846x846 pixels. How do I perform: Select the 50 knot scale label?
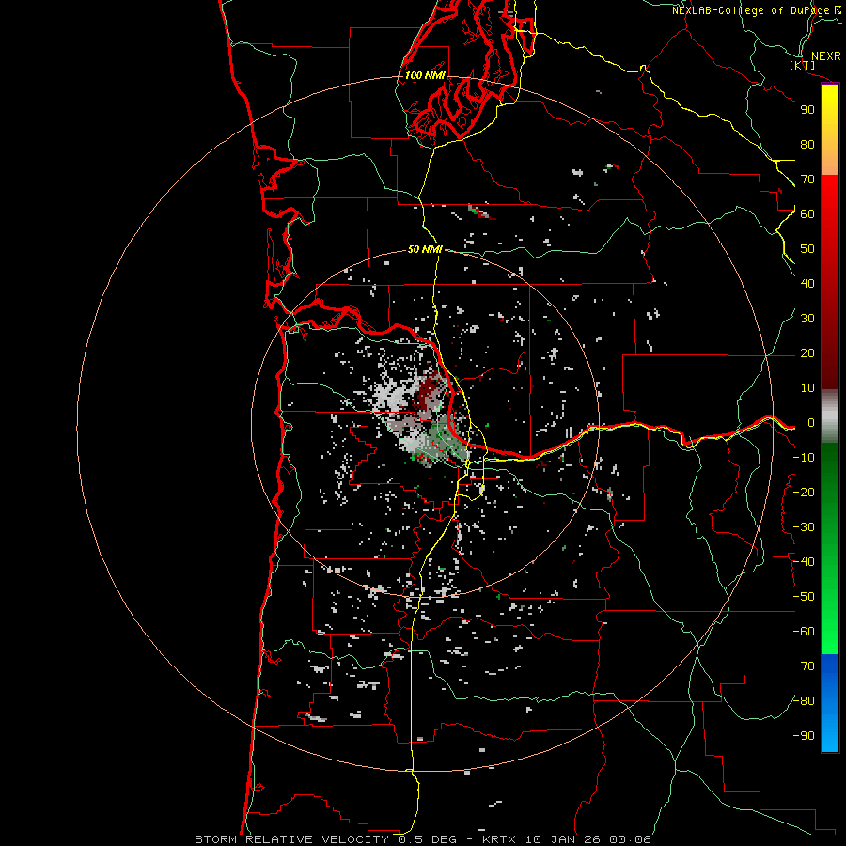tap(807, 249)
